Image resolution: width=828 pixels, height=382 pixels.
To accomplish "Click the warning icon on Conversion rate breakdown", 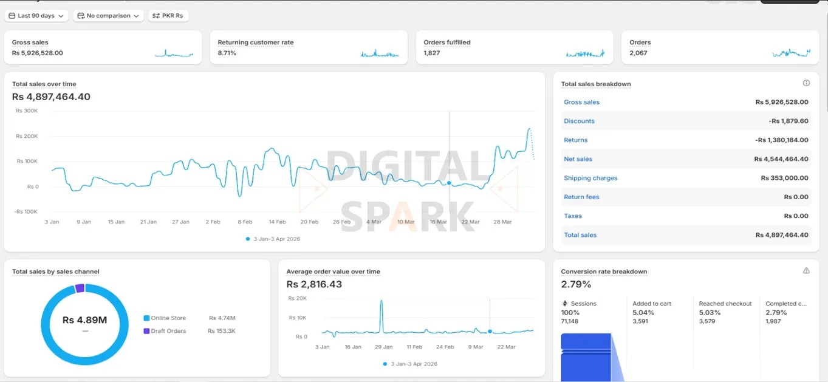I will pos(806,271).
